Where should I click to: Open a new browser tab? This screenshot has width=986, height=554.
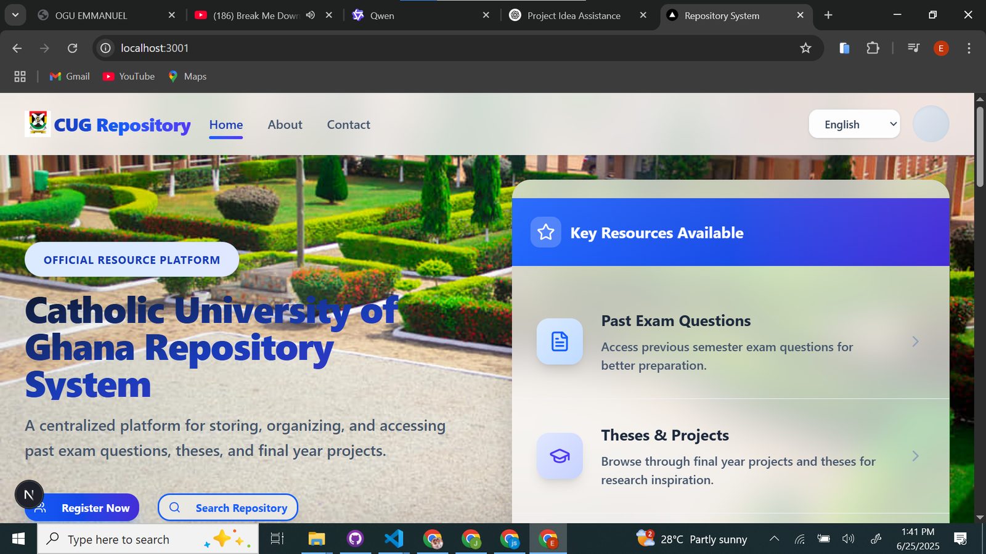click(x=828, y=15)
